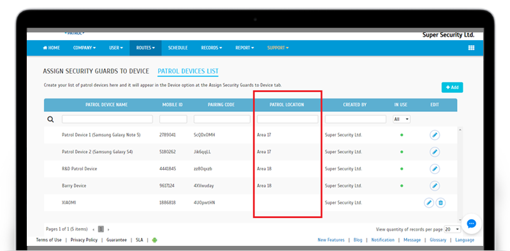This screenshot has height=251, width=510.
Task: Sort by Mobile ID column header
Action: point(172,105)
